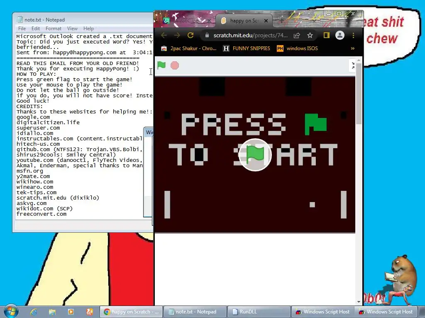
Task: Open Notepad View menu
Action: click(72, 29)
